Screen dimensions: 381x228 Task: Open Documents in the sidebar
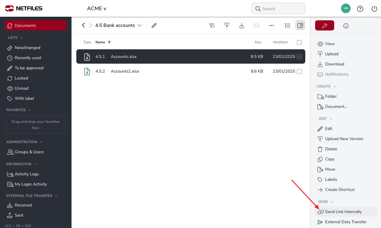pos(35,25)
